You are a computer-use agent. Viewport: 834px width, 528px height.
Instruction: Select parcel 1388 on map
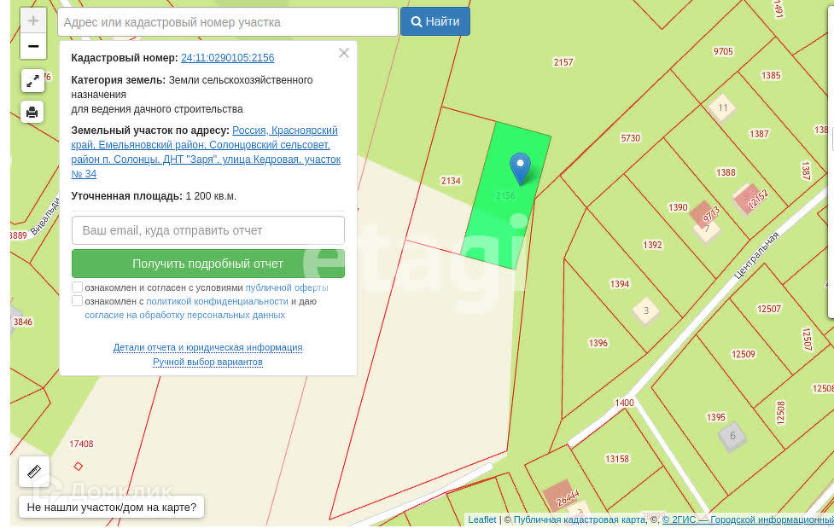[726, 172]
